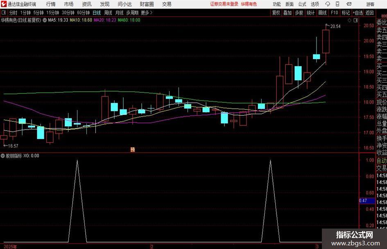Open the 财富圈 menu
The height and width of the screenshot is (249, 387).
147,4
